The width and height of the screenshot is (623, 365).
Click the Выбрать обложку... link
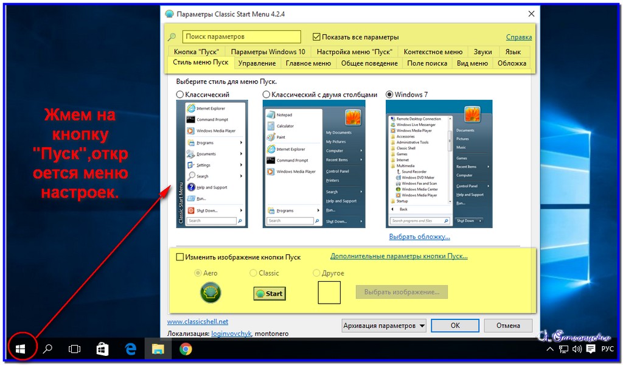420,237
